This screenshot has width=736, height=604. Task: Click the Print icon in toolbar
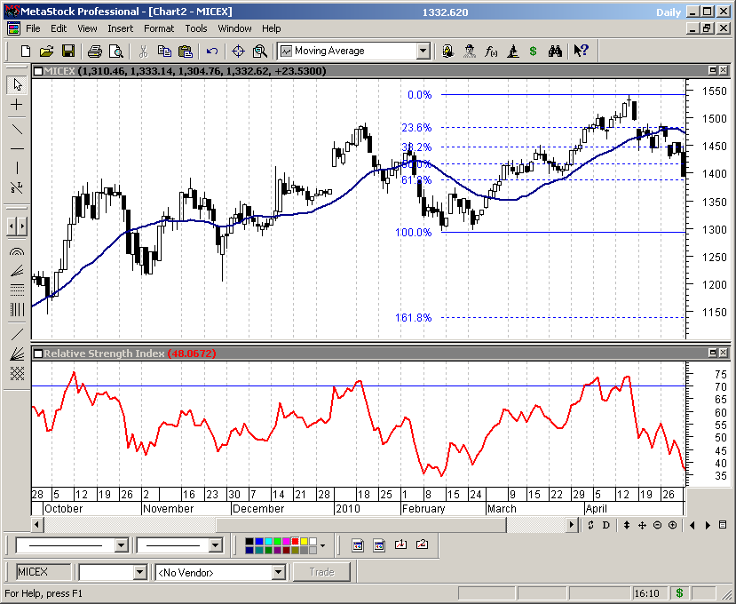(x=95, y=52)
